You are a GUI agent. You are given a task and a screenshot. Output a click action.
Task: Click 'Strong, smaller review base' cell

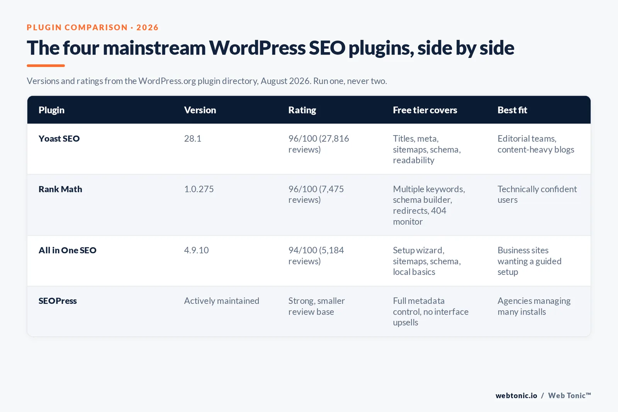[317, 306]
